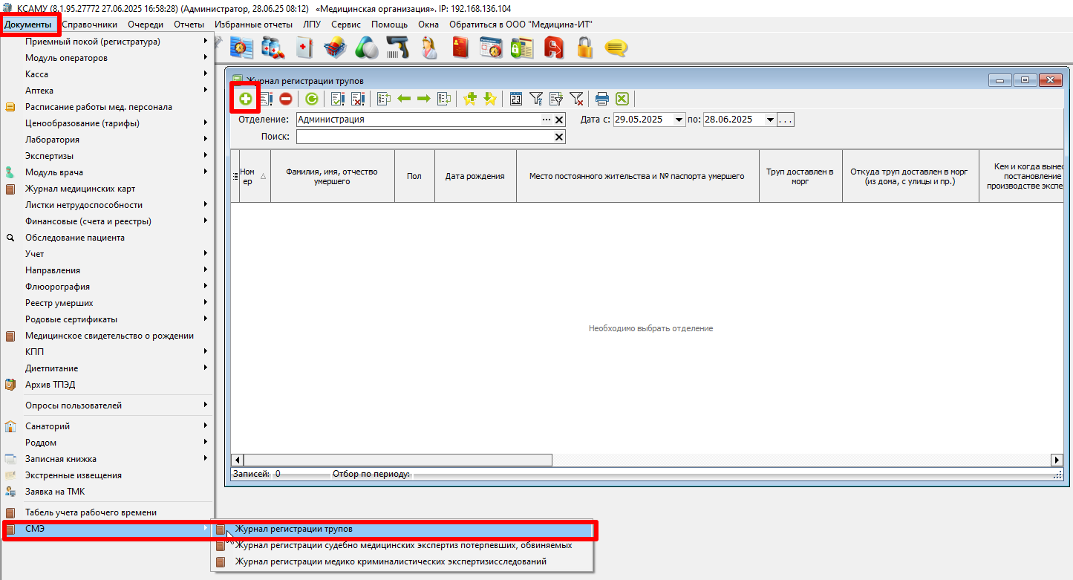Image resolution: width=1073 pixels, height=580 pixels.
Task: Click the calendar schedule with clock icon
Action: tap(491, 48)
